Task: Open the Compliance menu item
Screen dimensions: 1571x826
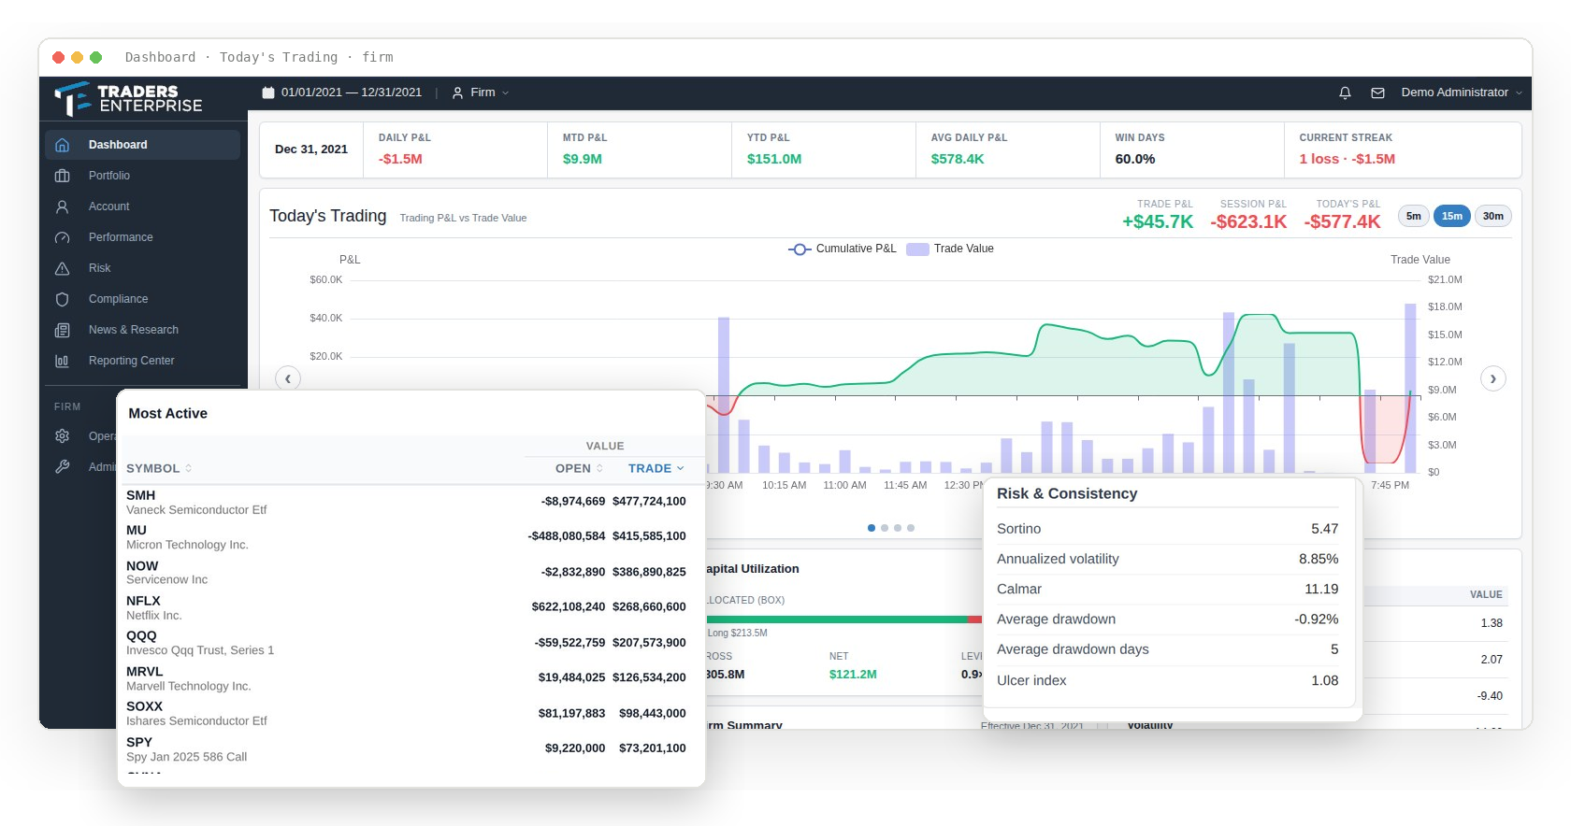Action: pos(142,299)
